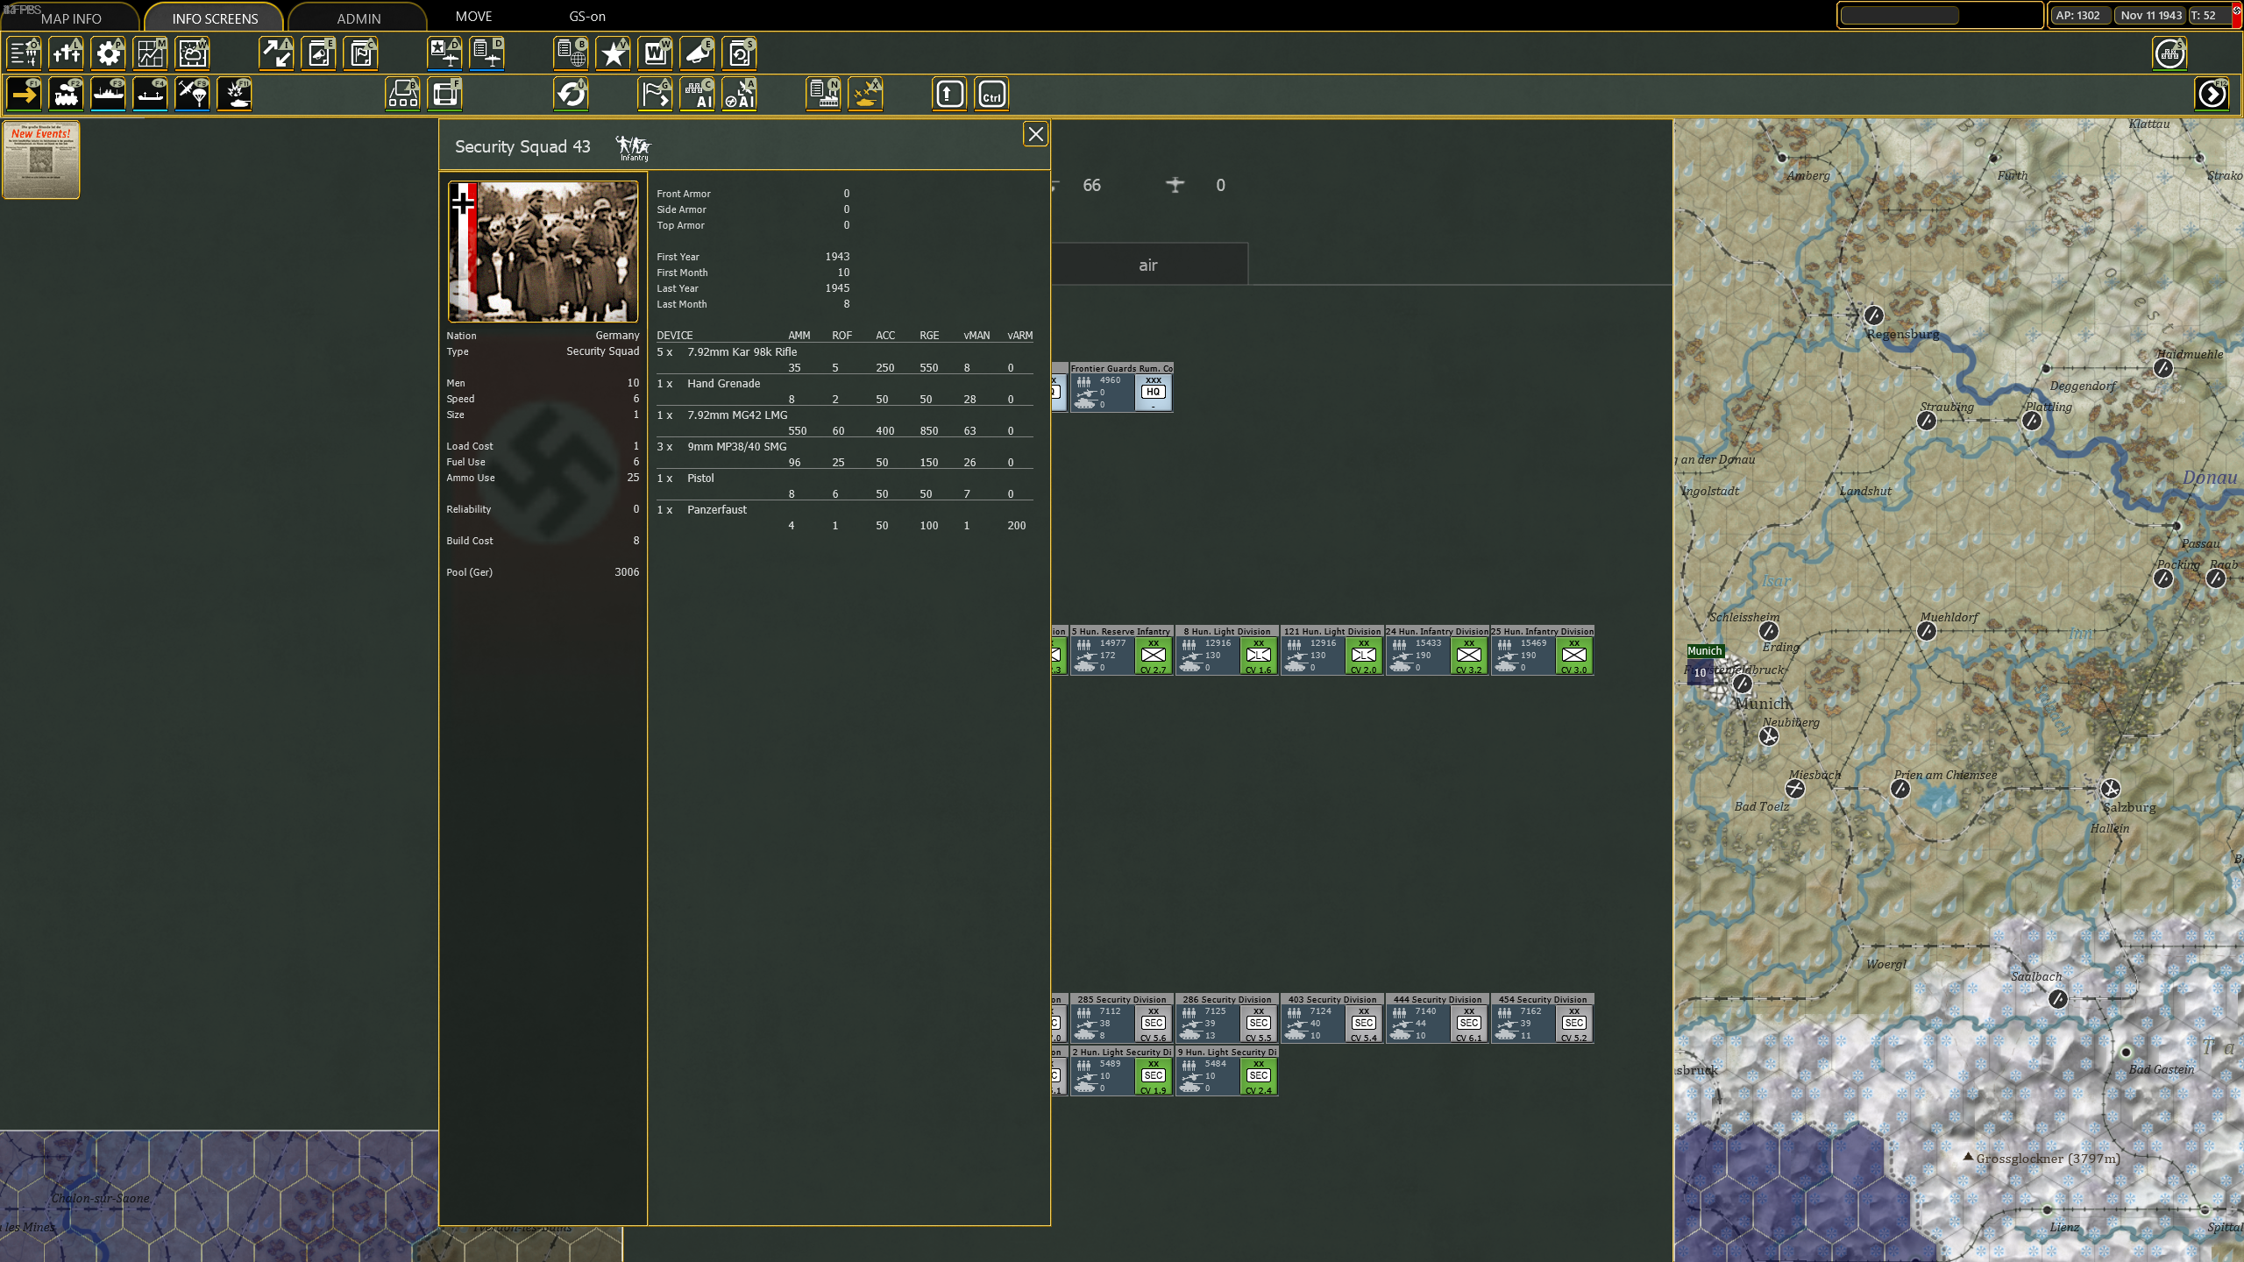Click the circular refresh arrows icon
The width and height of the screenshot is (2244, 1262).
(x=572, y=94)
